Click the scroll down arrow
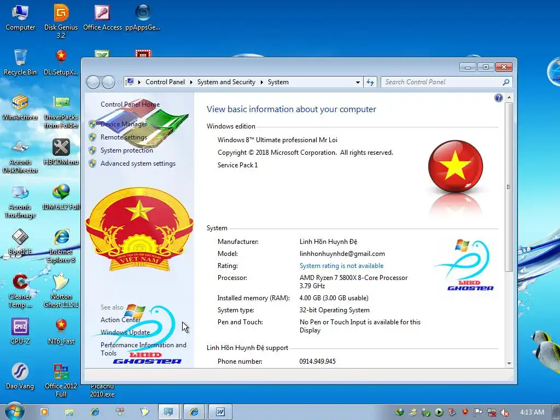 coord(509,364)
